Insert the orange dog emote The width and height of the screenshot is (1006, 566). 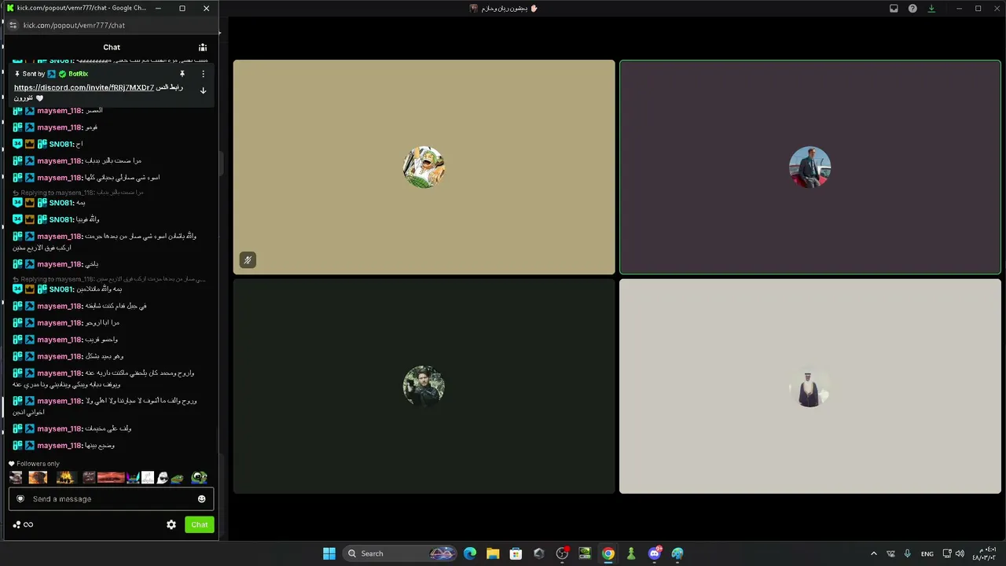(x=38, y=477)
